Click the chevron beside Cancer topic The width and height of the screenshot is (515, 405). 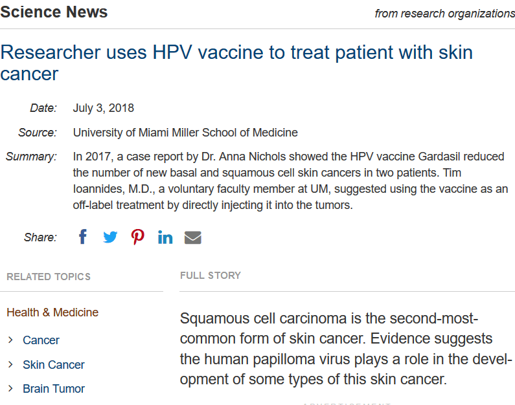[10, 340]
